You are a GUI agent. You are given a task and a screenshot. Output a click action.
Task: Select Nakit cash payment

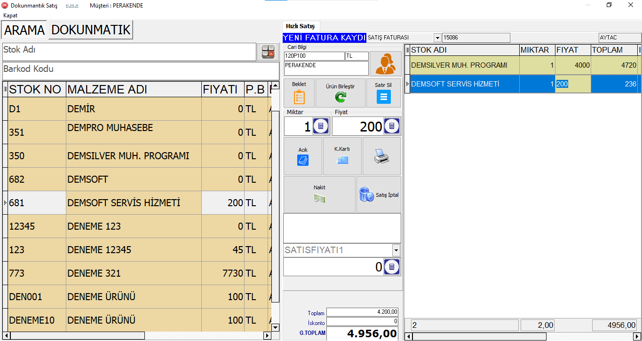319,194
